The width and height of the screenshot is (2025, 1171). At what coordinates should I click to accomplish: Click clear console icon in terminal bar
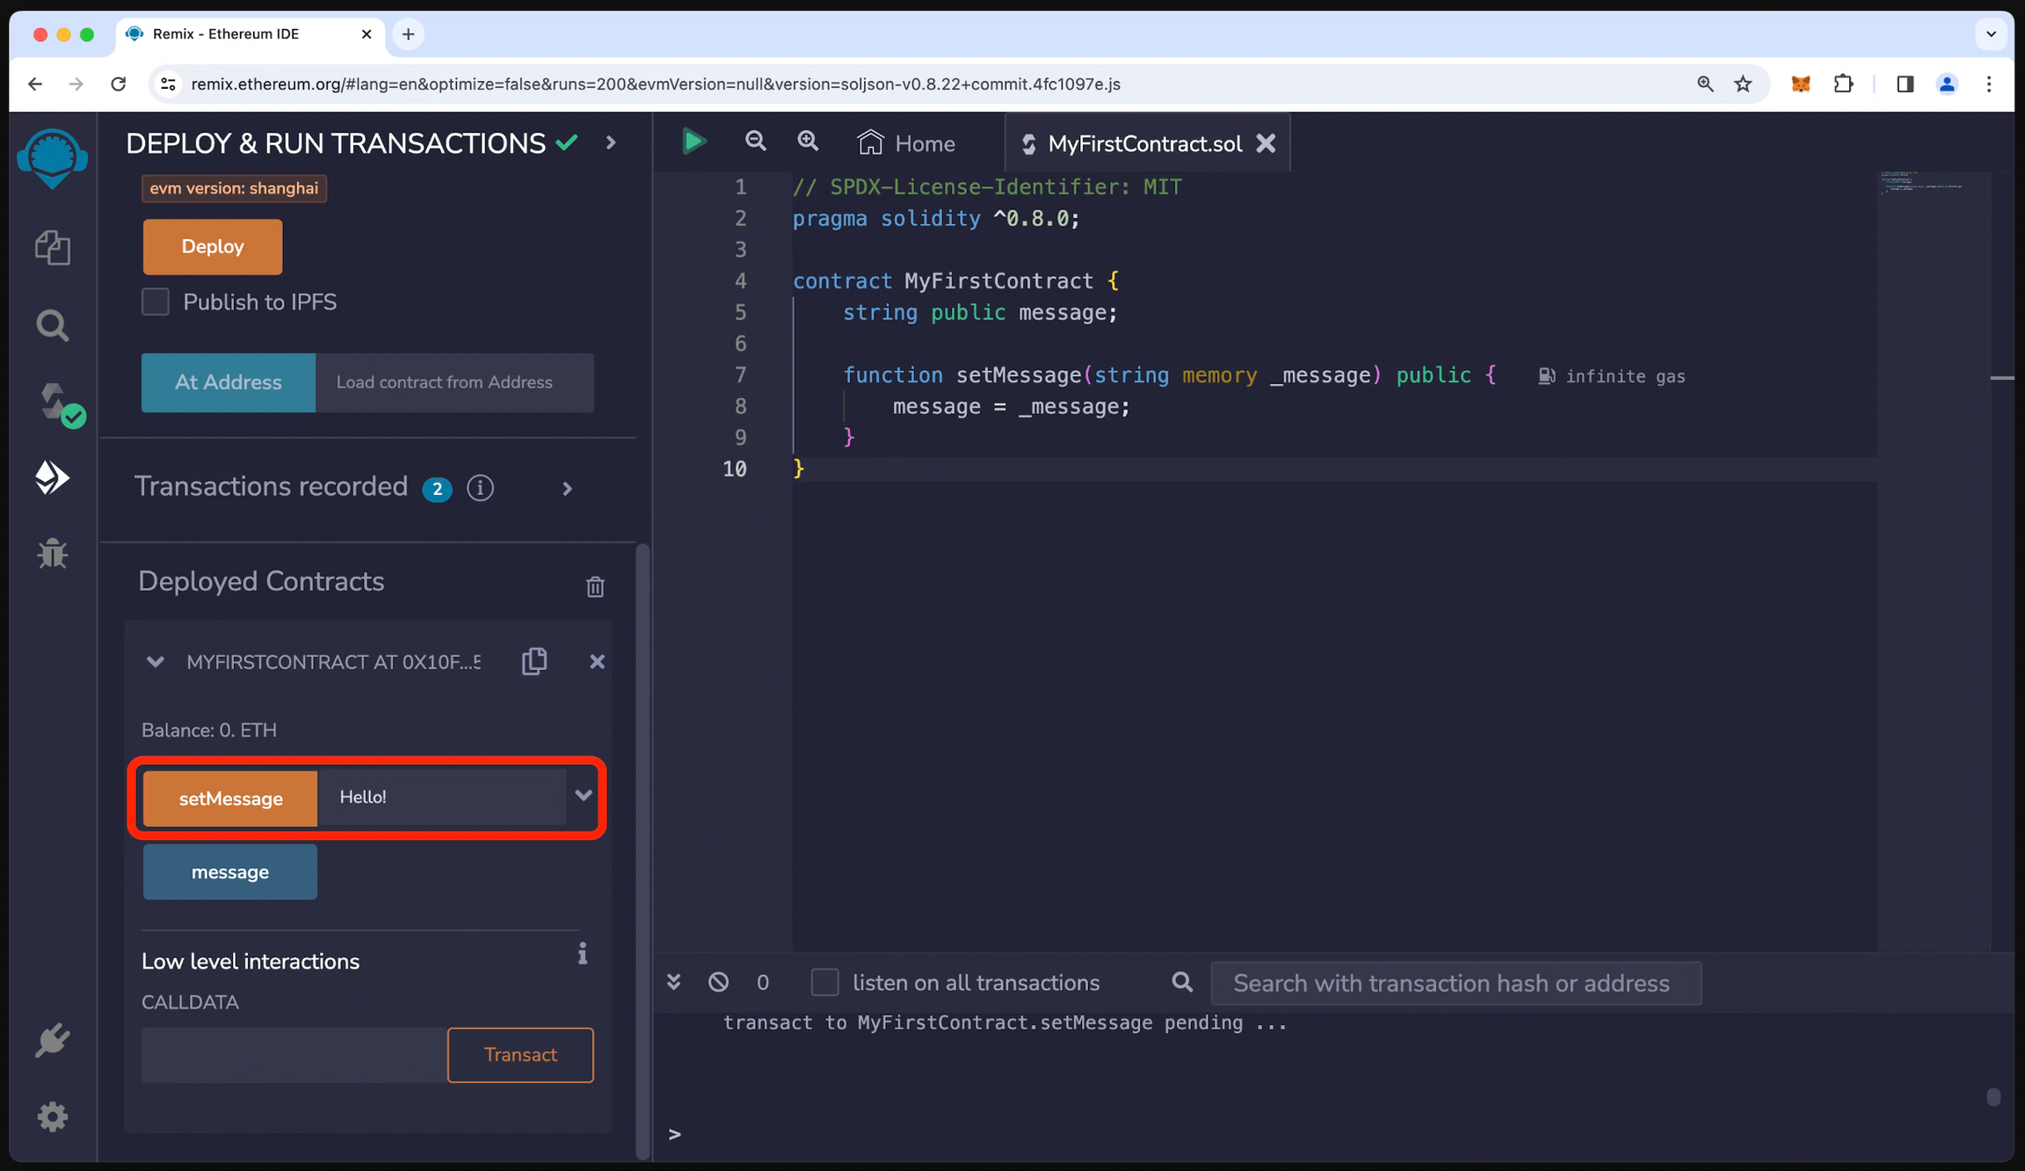718,982
